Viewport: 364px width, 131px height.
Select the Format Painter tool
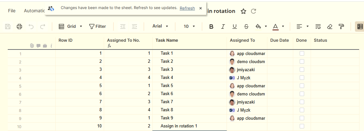pos(341,27)
